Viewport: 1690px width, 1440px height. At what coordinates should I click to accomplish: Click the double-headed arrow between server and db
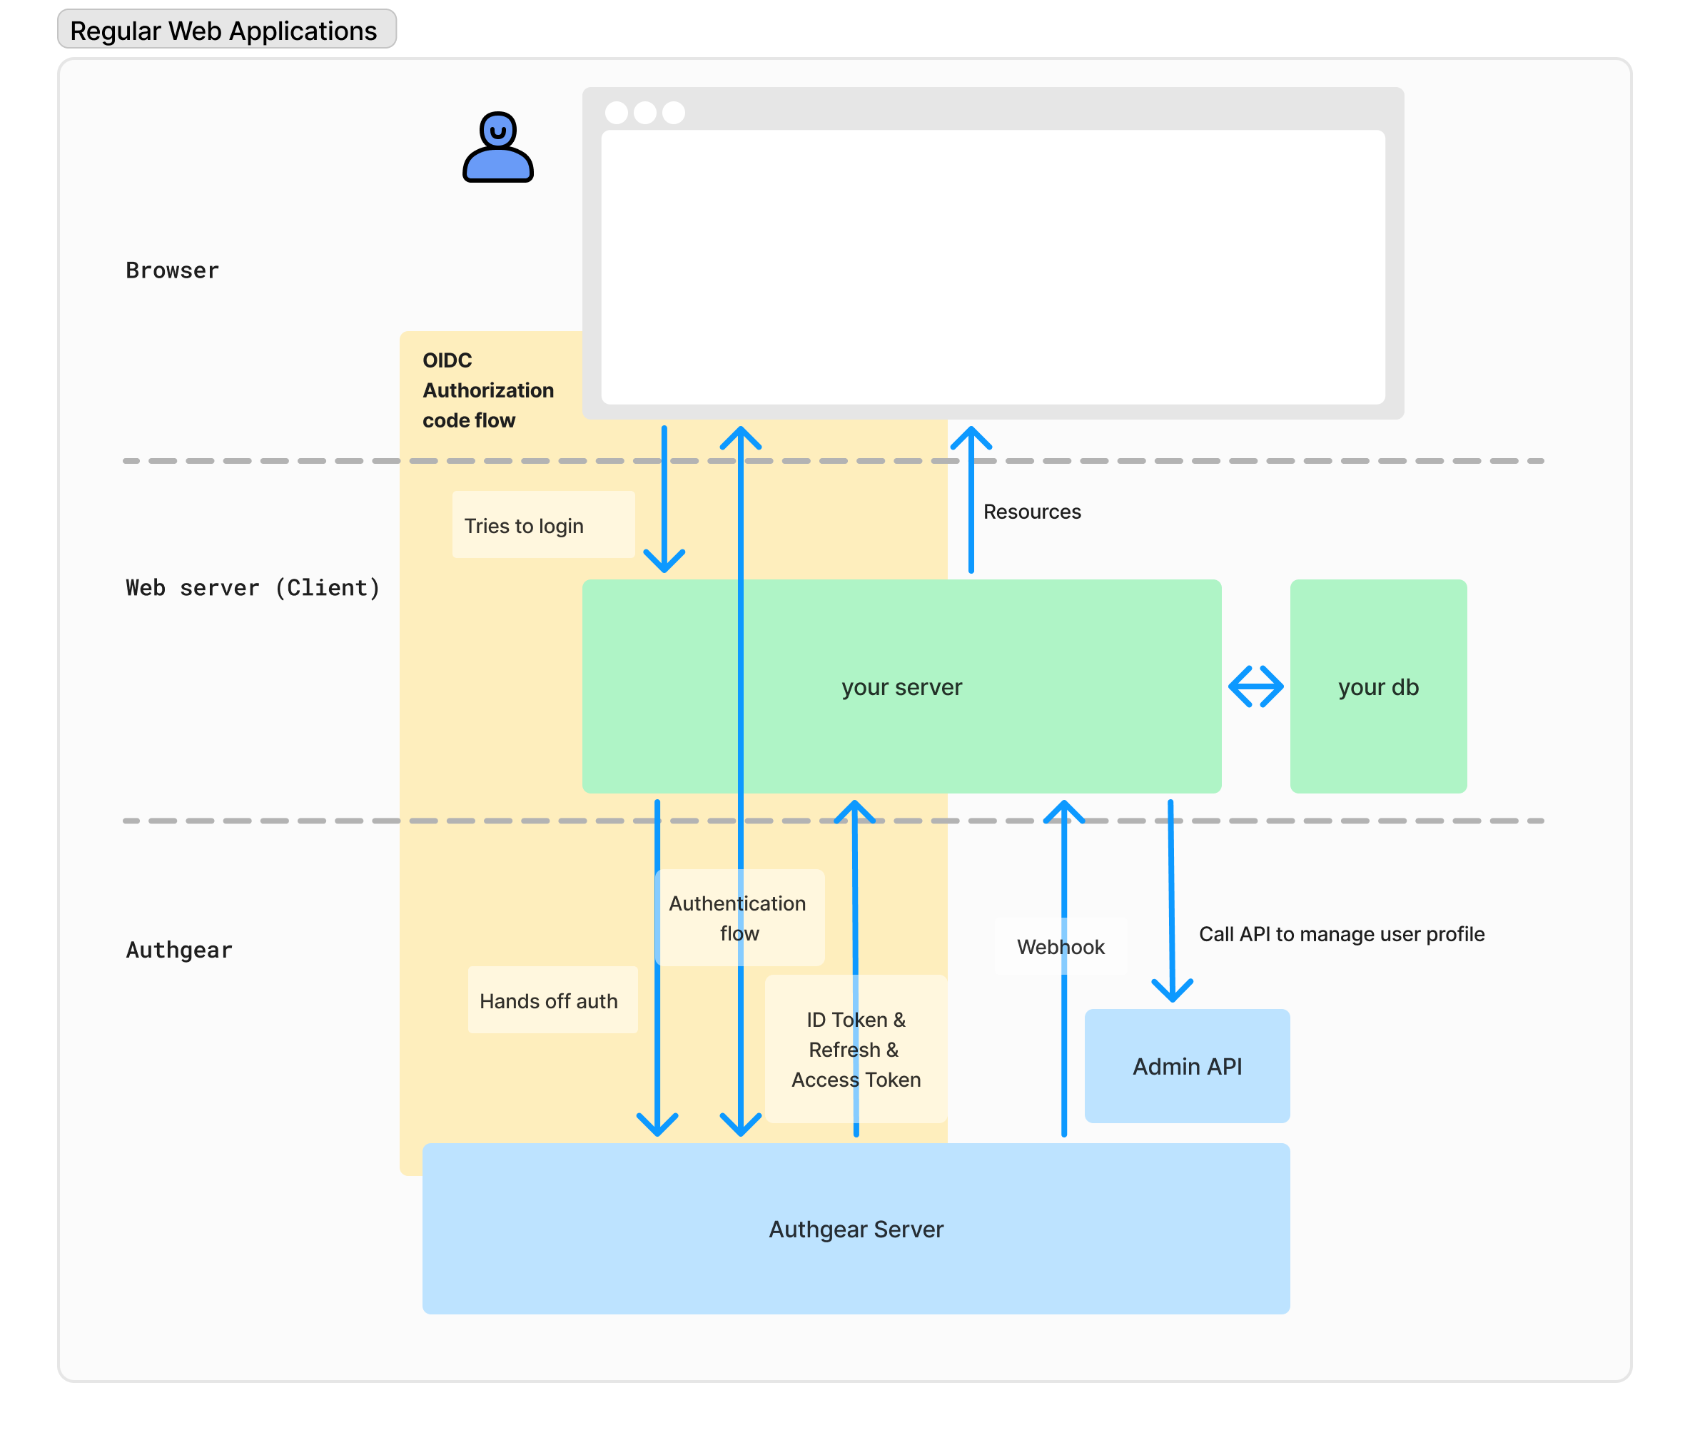pyautogui.click(x=1255, y=686)
